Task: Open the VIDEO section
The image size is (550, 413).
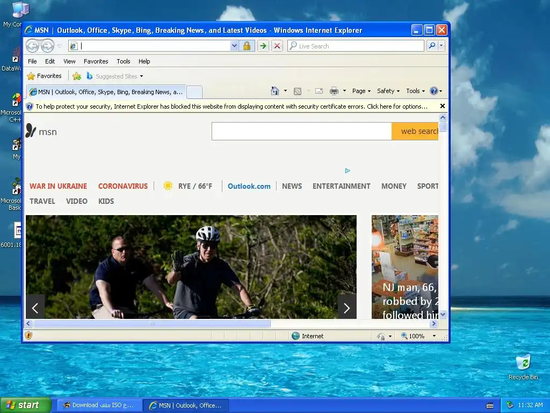Action: (76, 201)
